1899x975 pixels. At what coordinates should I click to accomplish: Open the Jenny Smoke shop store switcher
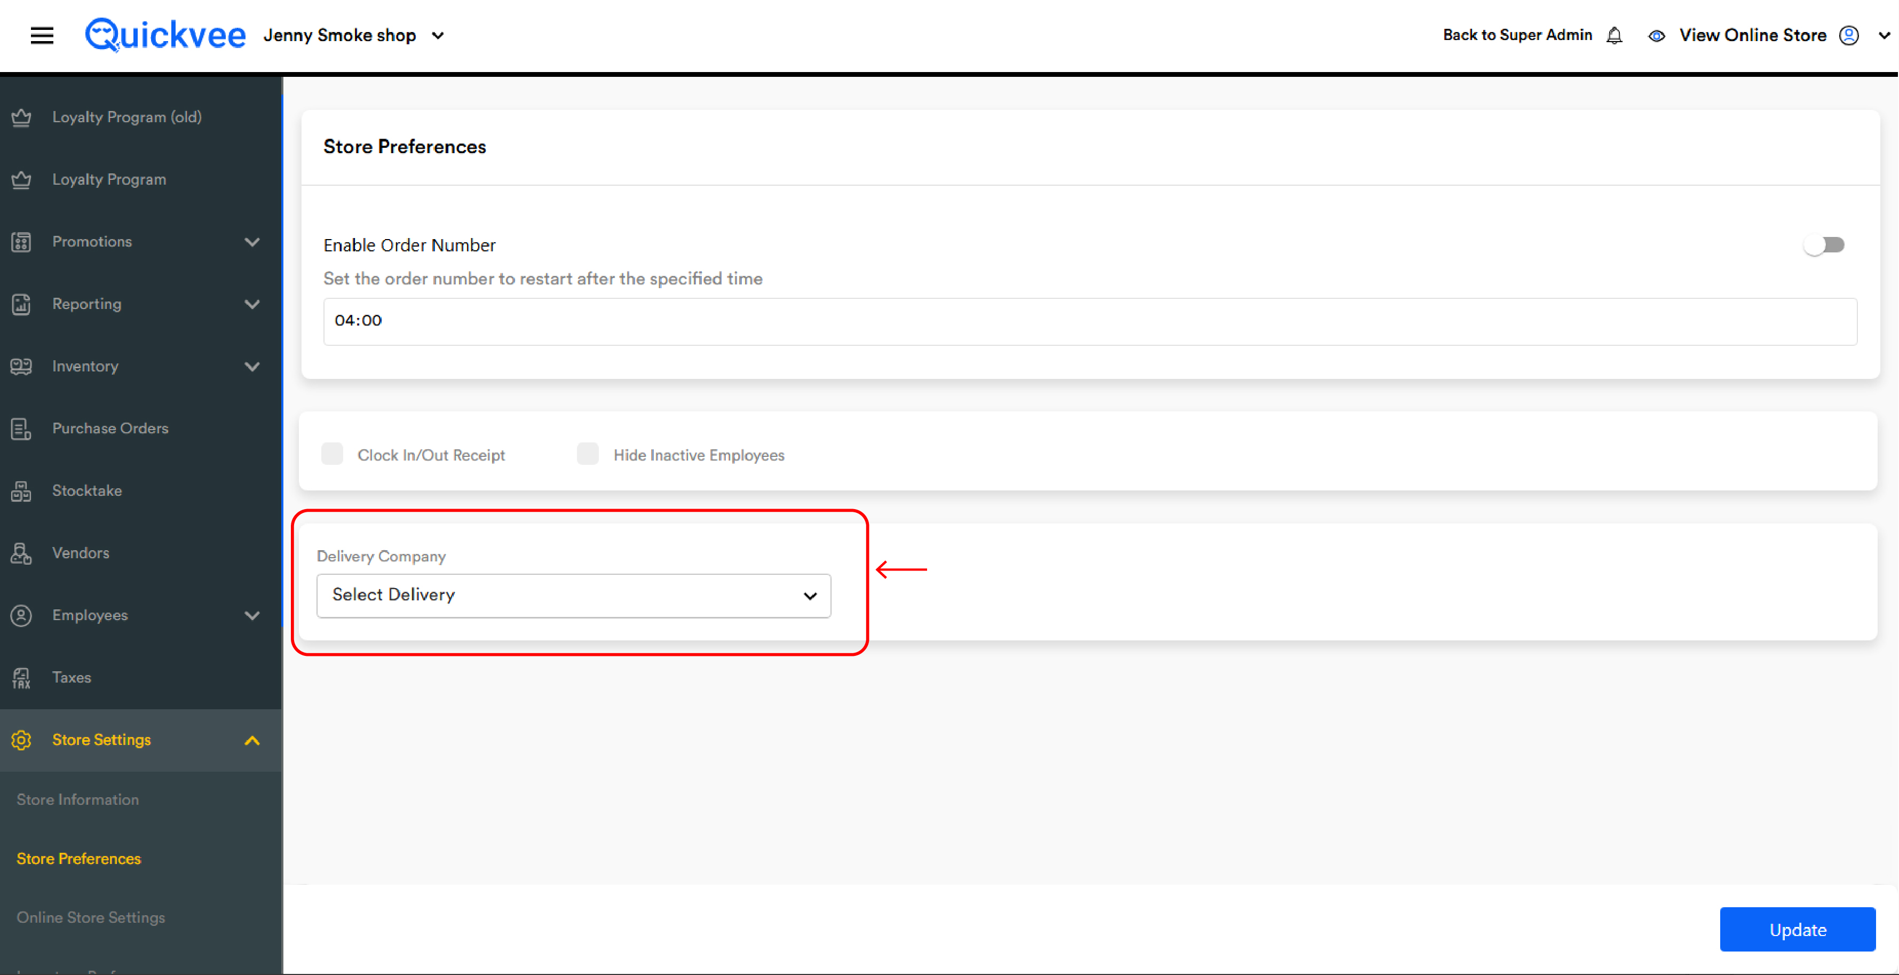tap(354, 35)
